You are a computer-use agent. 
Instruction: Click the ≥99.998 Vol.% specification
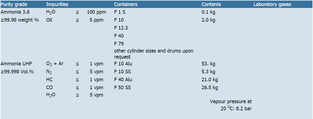(x=17, y=72)
